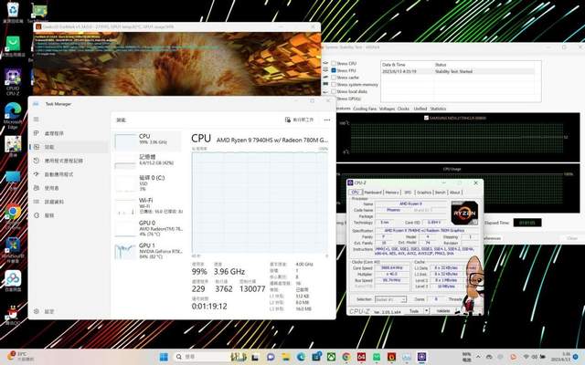This screenshot has height=365, width=585.
Task: Click the Validate button in CPU-Z
Action: pos(441,310)
